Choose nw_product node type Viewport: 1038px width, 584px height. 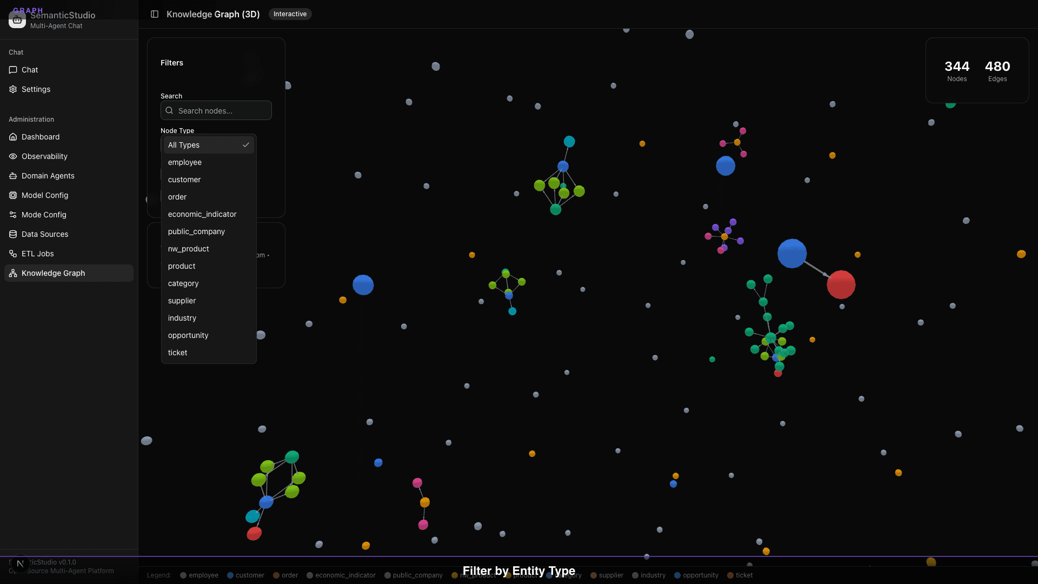tap(209, 249)
